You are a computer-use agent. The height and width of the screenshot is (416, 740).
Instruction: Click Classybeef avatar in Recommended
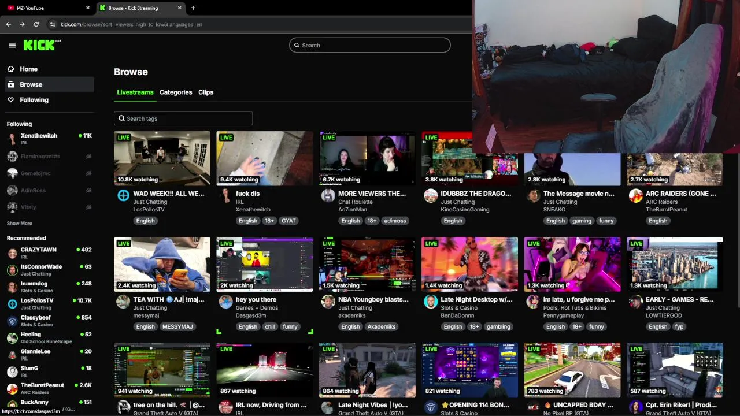click(12, 321)
